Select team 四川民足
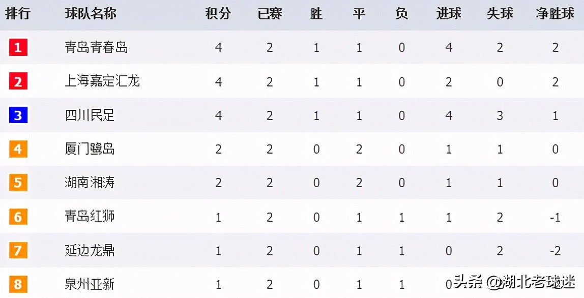 90,115
